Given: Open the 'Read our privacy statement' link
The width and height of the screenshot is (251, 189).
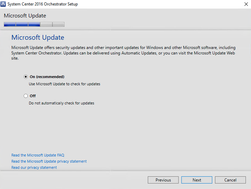Looking at the screenshot, I should click(x=34, y=167).
